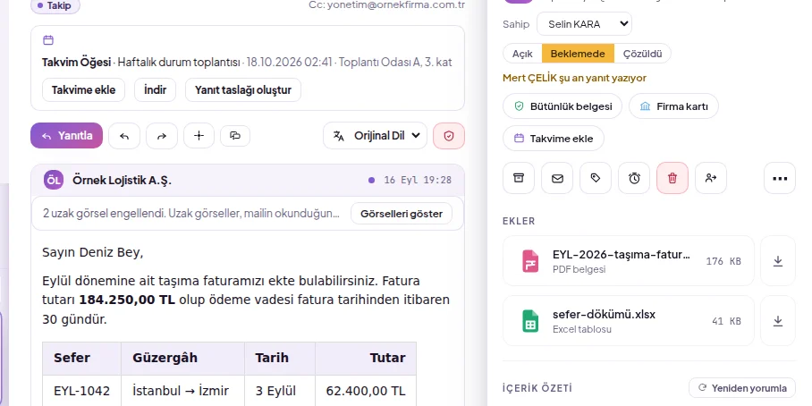Open the tag label icon
The height and width of the screenshot is (406, 812).
596,178
